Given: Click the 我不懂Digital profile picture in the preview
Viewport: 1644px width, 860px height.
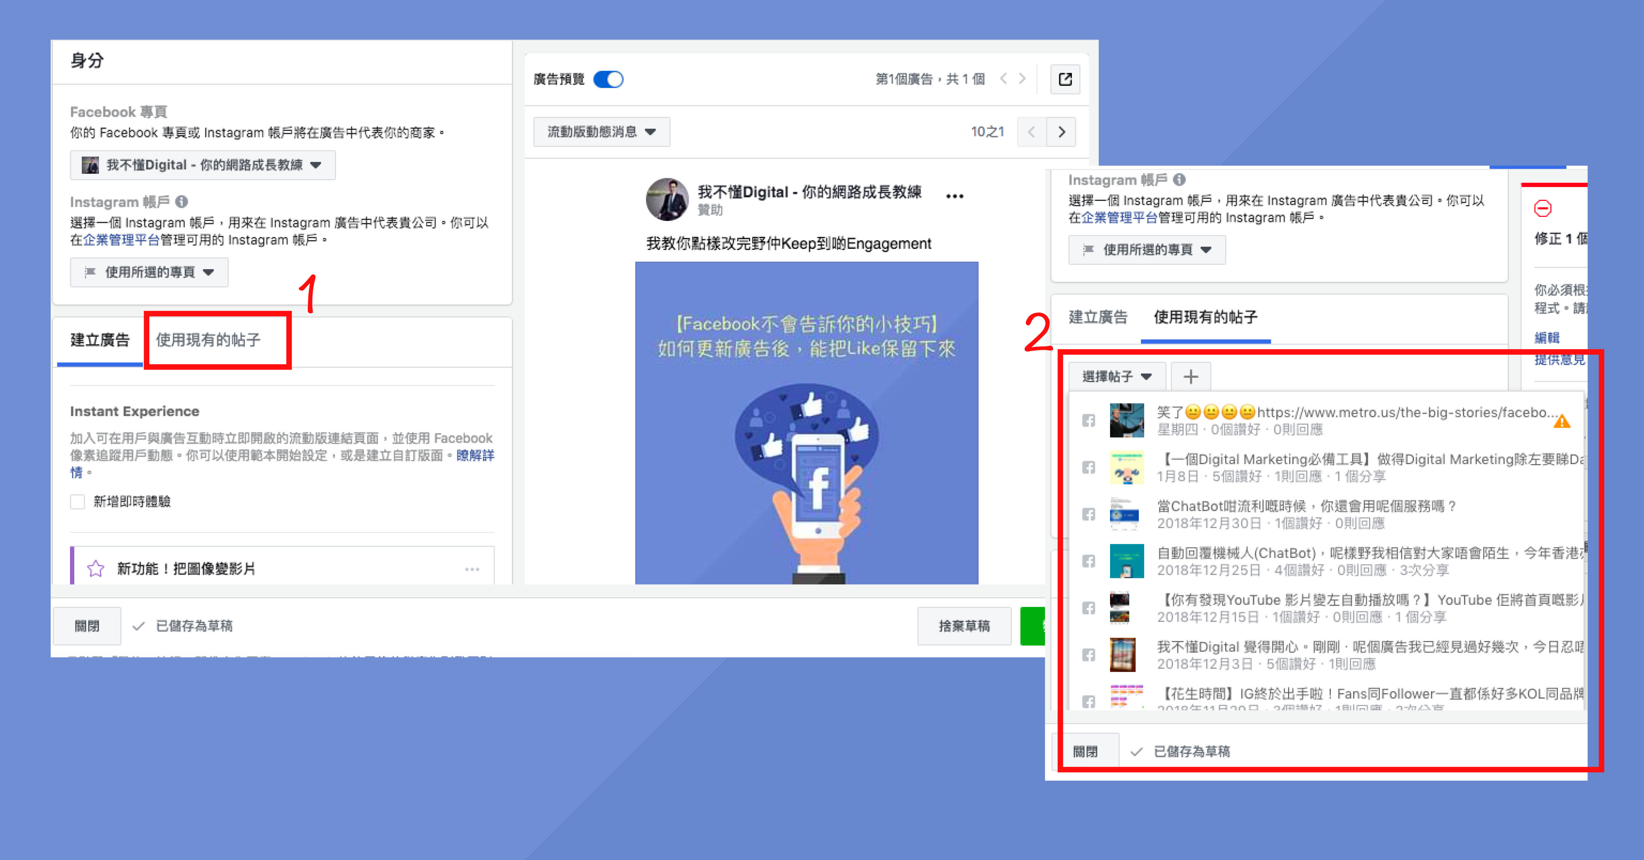Looking at the screenshot, I should (x=667, y=200).
